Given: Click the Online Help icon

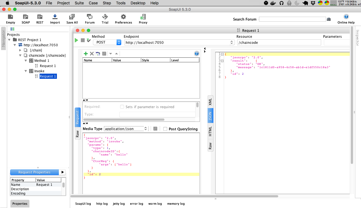Looking at the screenshot, I should (x=346, y=17).
